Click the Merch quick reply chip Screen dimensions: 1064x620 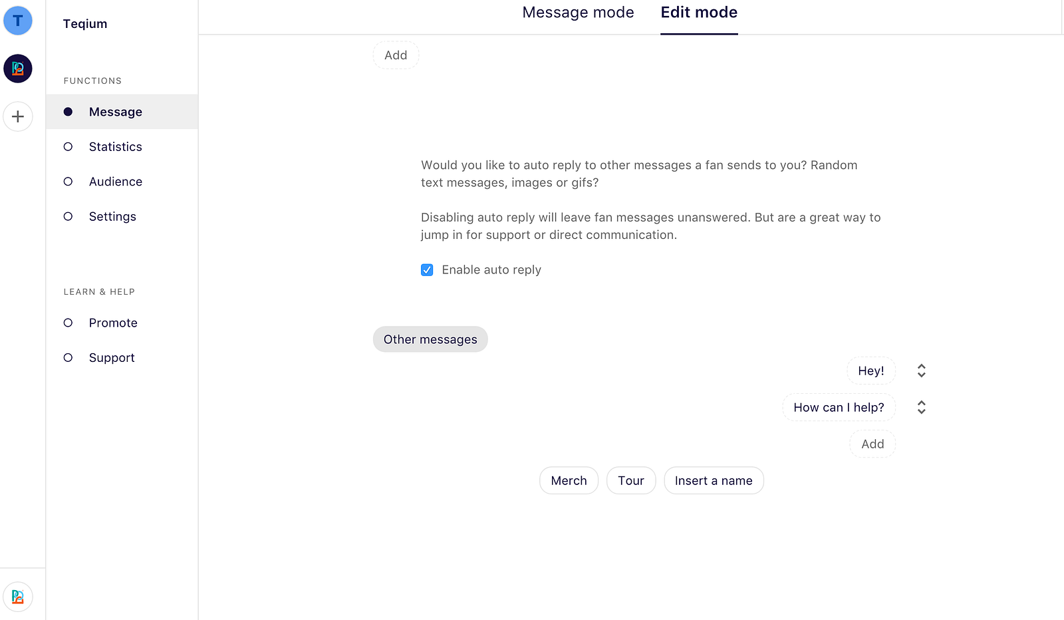click(569, 481)
